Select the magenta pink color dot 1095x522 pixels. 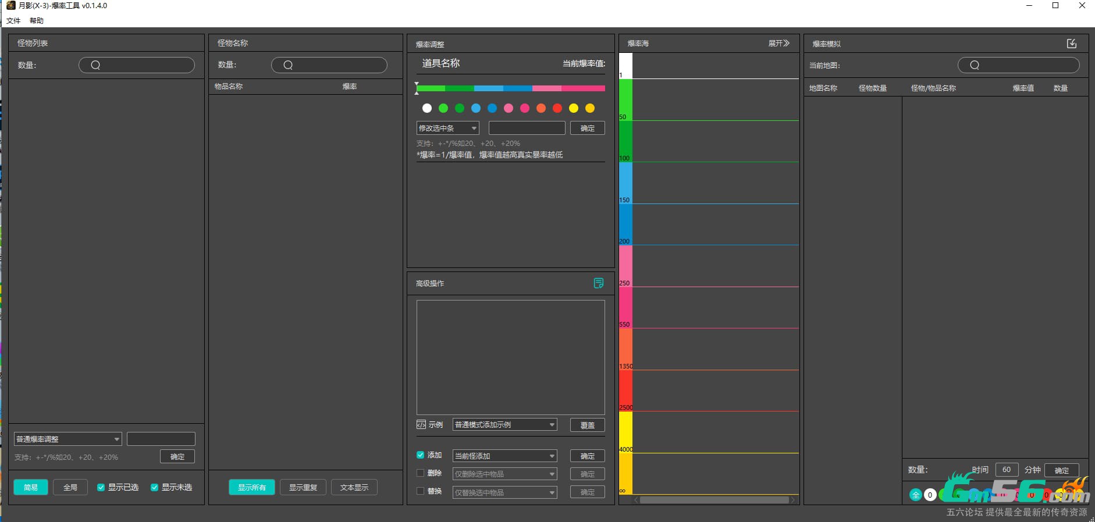525,108
